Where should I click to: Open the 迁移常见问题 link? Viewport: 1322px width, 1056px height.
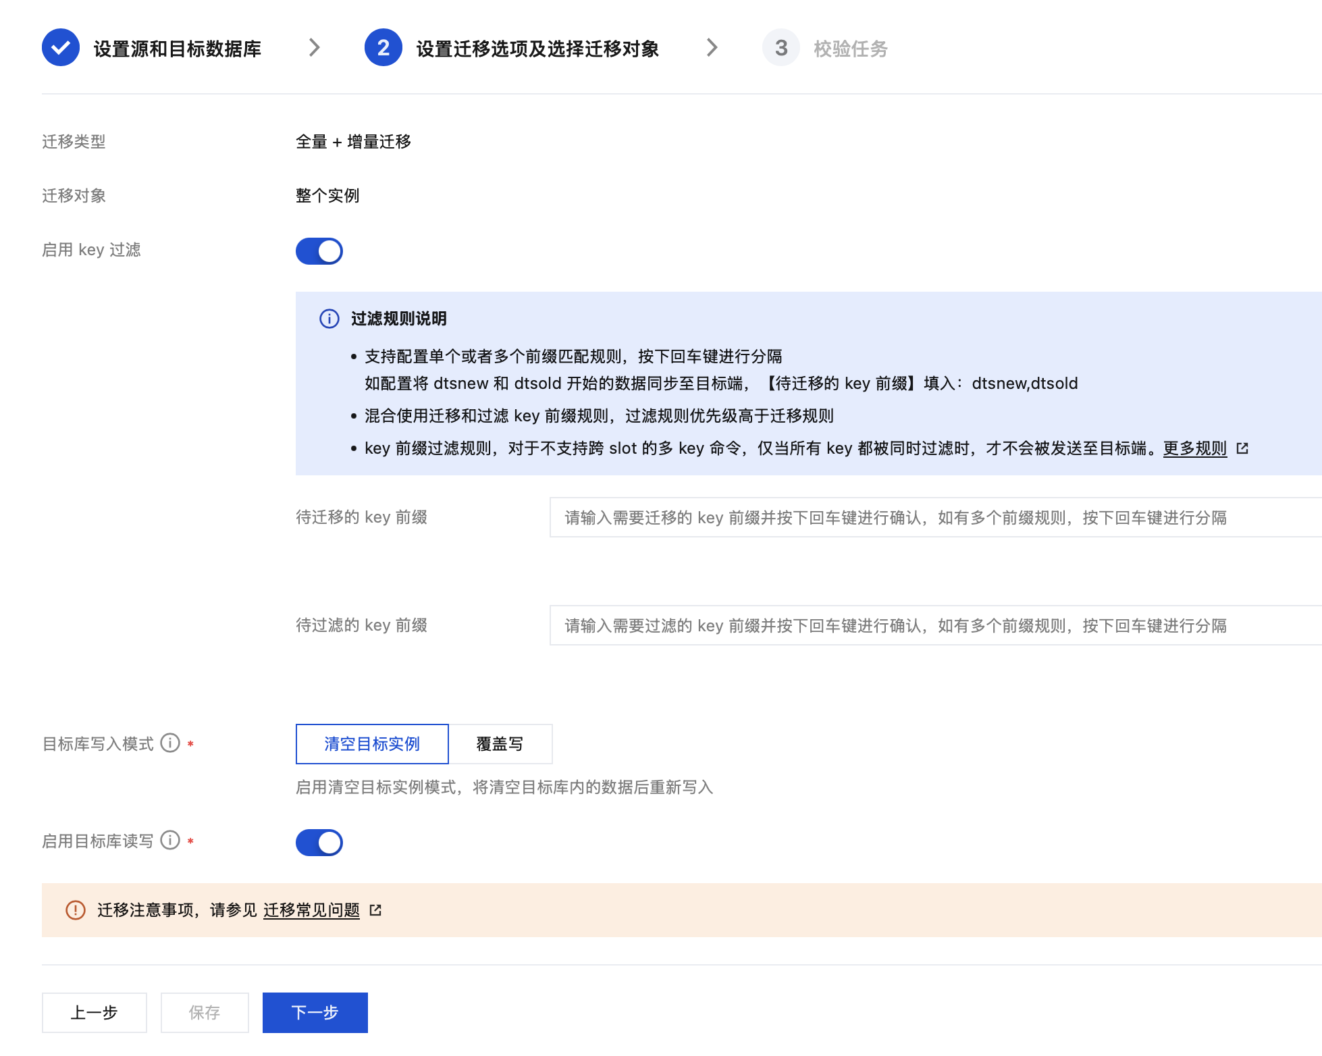pos(311,910)
